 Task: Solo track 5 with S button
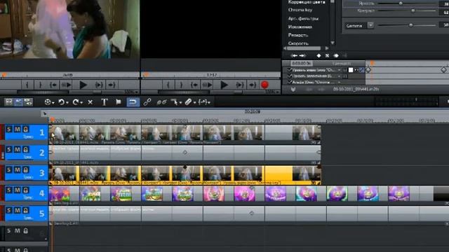click(9, 211)
